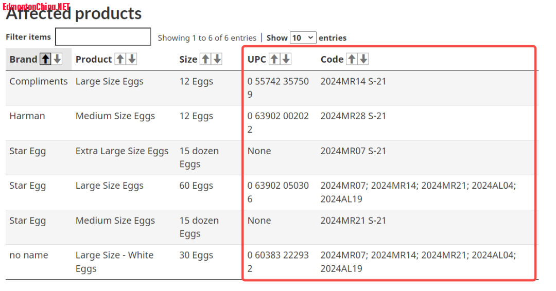Click code 2024MR21 S-21

pos(353,220)
